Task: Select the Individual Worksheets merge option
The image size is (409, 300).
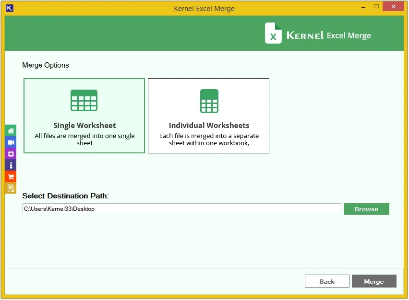Action: [x=208, y=115]
